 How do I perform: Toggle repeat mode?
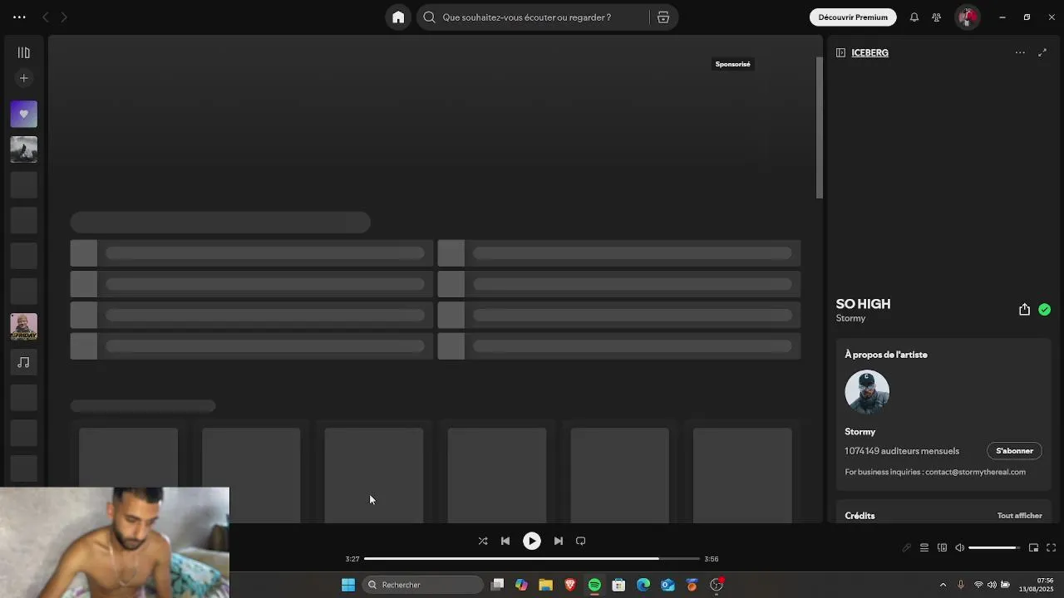point(581,541)
